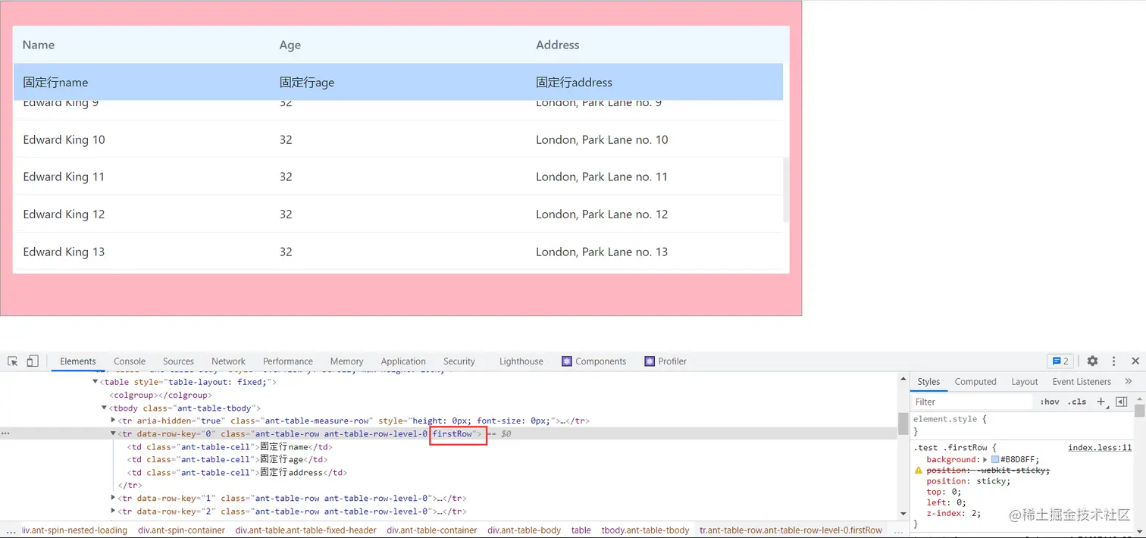Screen dimensions: 1146x538
Task: Toggle the computed styles sidebar icon
Action: [1122, 402]
